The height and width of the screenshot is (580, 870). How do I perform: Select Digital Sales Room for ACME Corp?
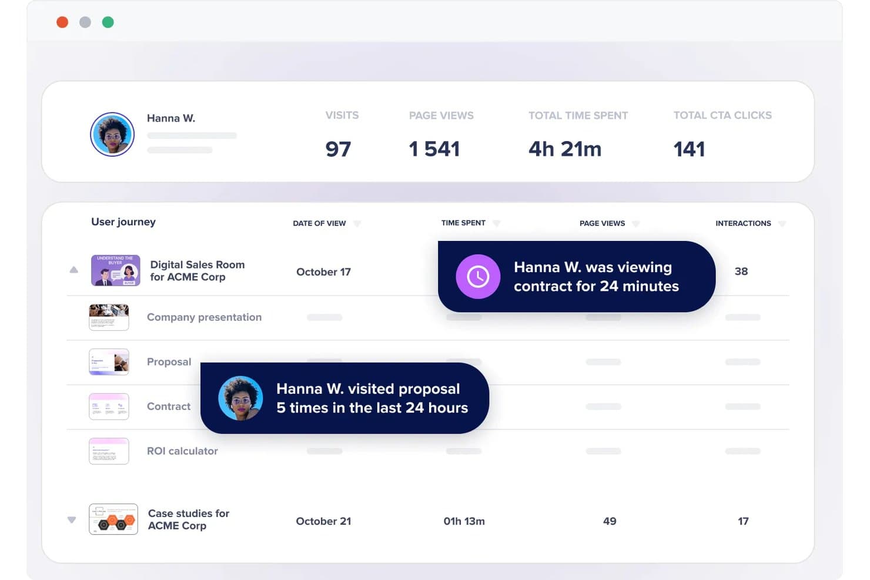pos(198,271)
